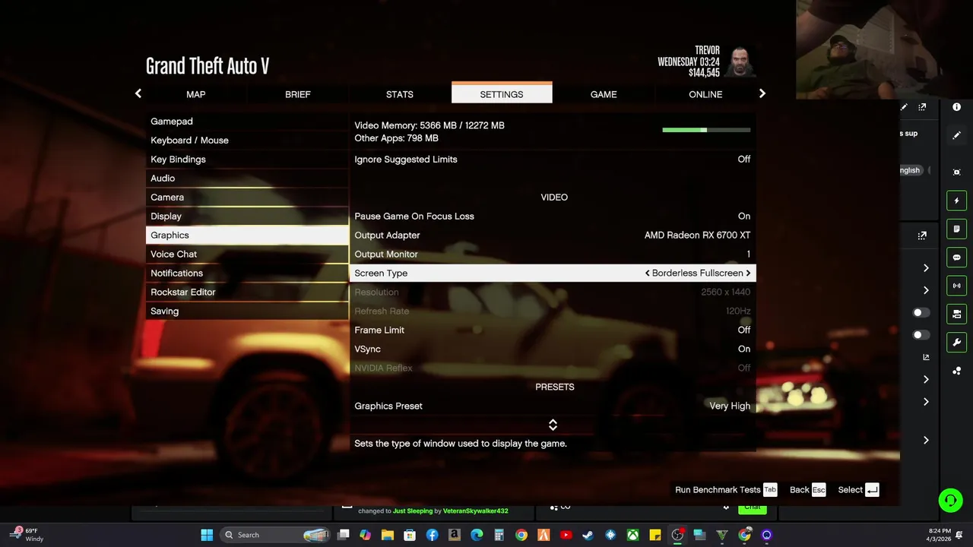973x547 pixels.
Task: Toggle Pause Game On Focus Loss
Action: tap(553, 217)
